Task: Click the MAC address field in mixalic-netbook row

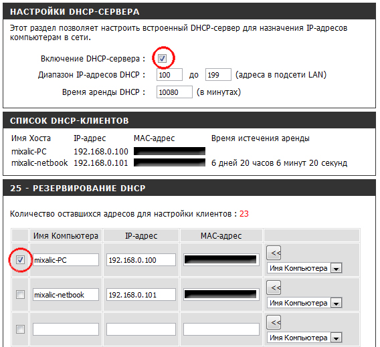Action: click(221, 295)
